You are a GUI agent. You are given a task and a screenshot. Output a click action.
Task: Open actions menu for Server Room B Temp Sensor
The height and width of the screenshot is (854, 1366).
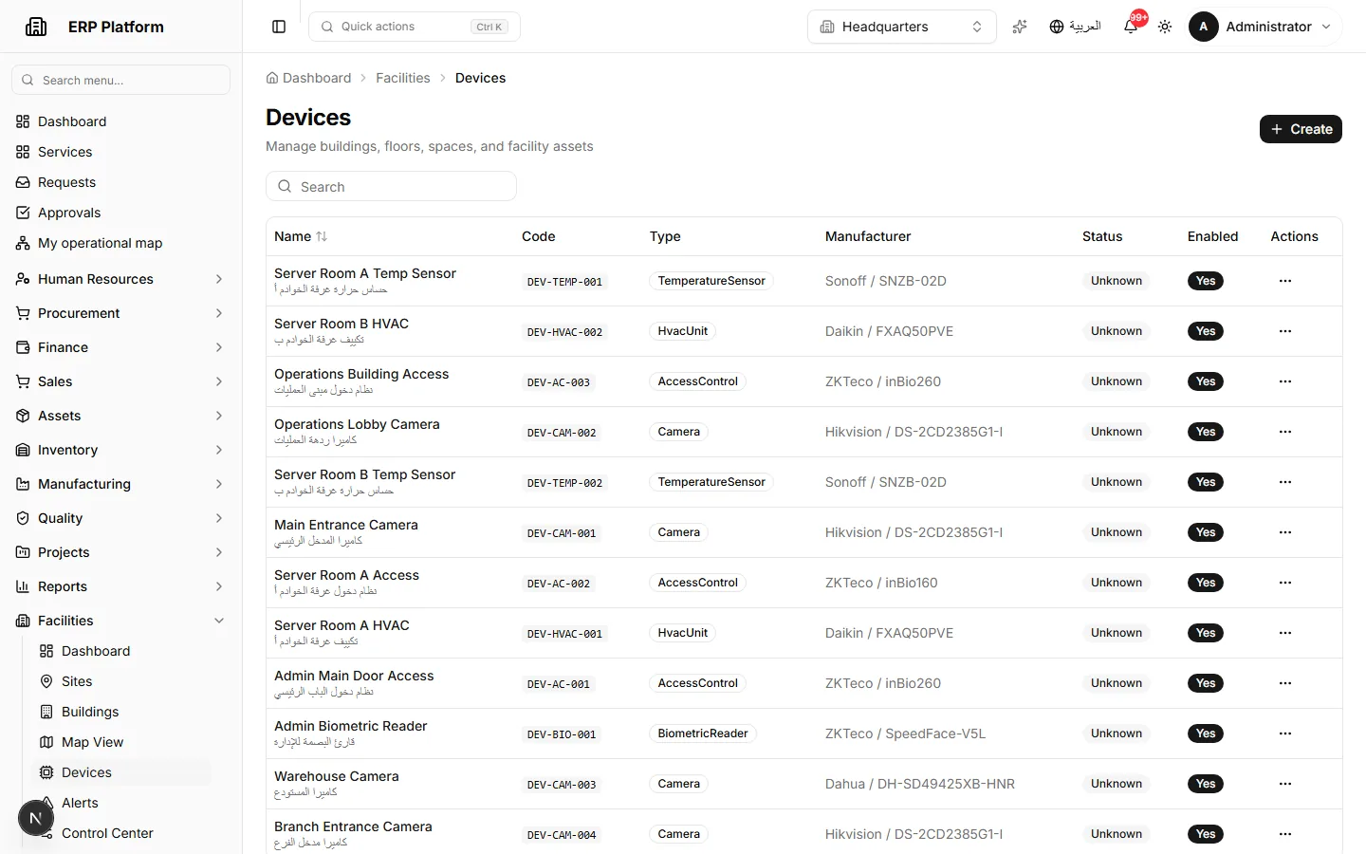[1285, 482]
